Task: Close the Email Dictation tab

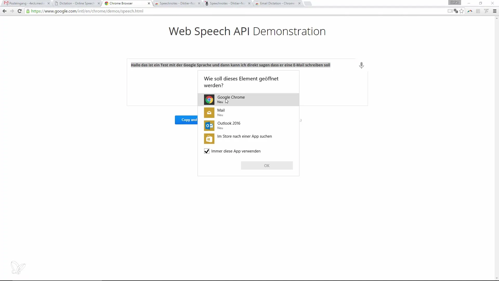Action: tap(299, 3)
